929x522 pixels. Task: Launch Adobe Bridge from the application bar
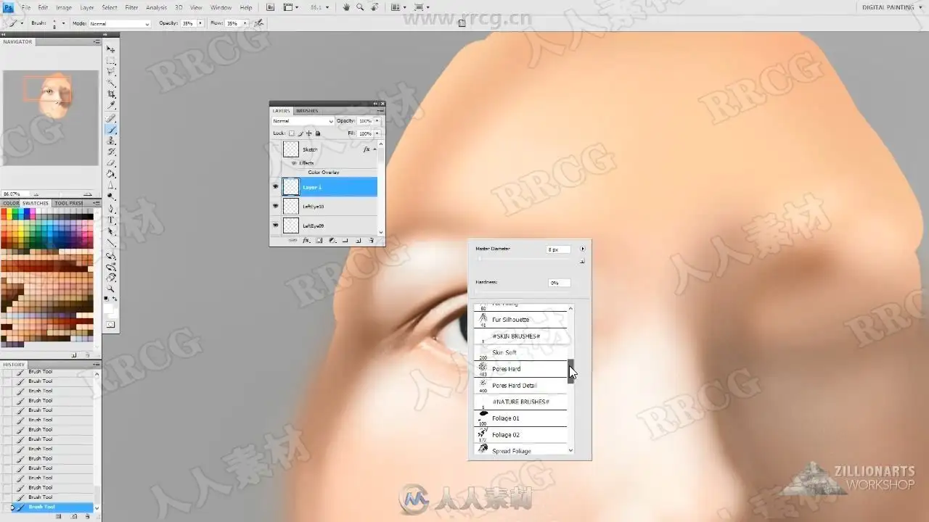[x=271, y=7]
